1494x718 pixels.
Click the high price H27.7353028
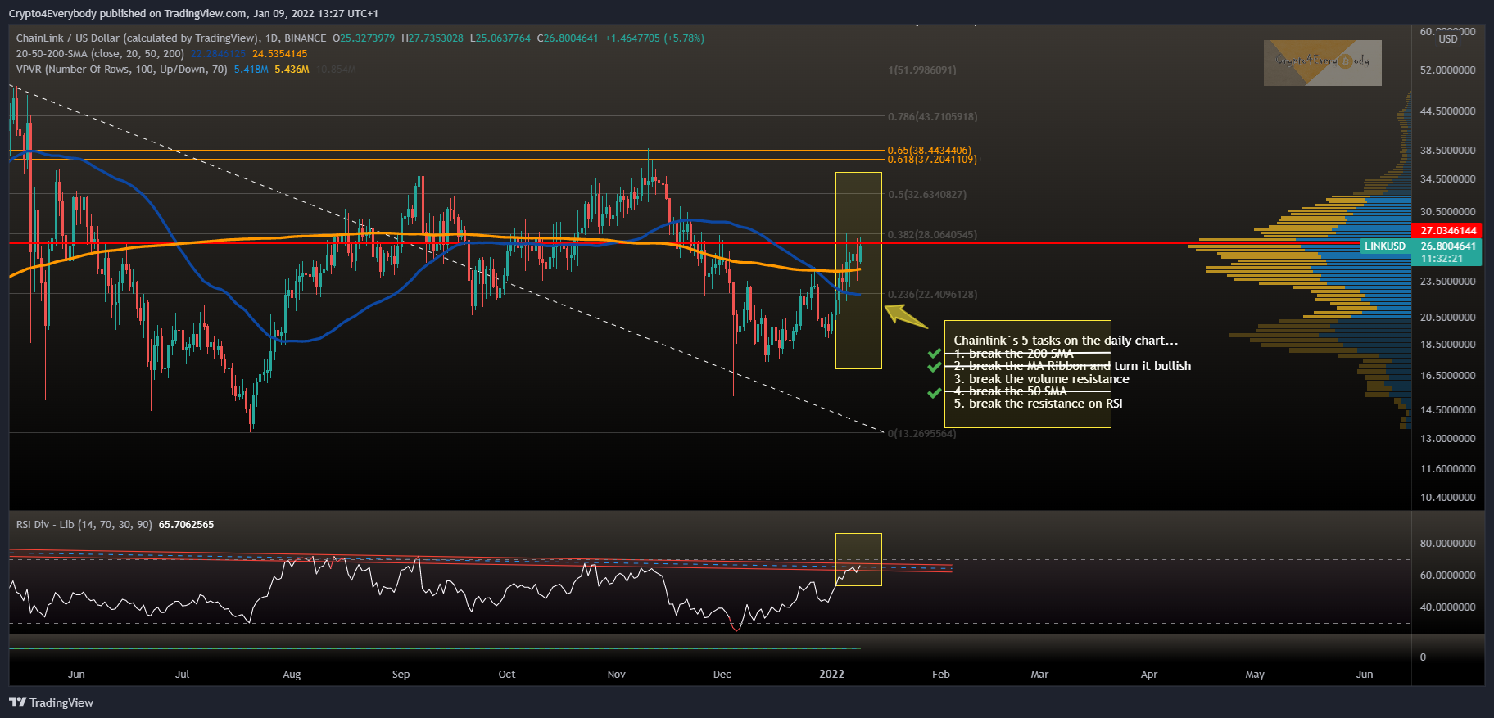click(x=432, y=38)
